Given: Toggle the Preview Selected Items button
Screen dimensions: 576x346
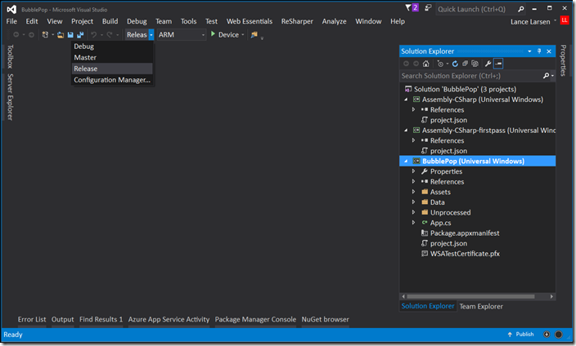Looking at the screenshot, I should 498,64.
